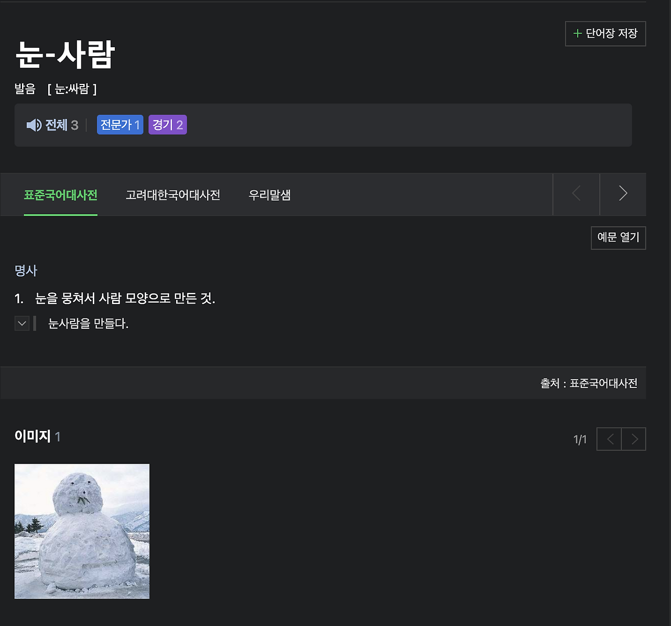671x626 pixels.
Task: Play the 경기 2 pronunciation badge
Action: point(167,125)
